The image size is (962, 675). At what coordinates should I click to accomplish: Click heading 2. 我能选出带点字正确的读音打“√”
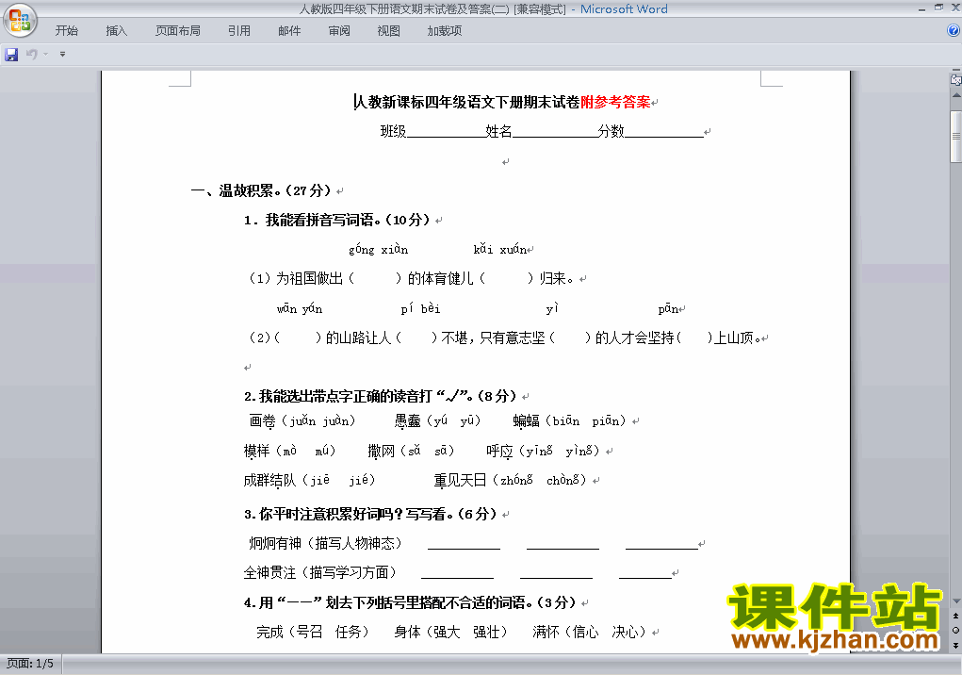tap(381, 396)
